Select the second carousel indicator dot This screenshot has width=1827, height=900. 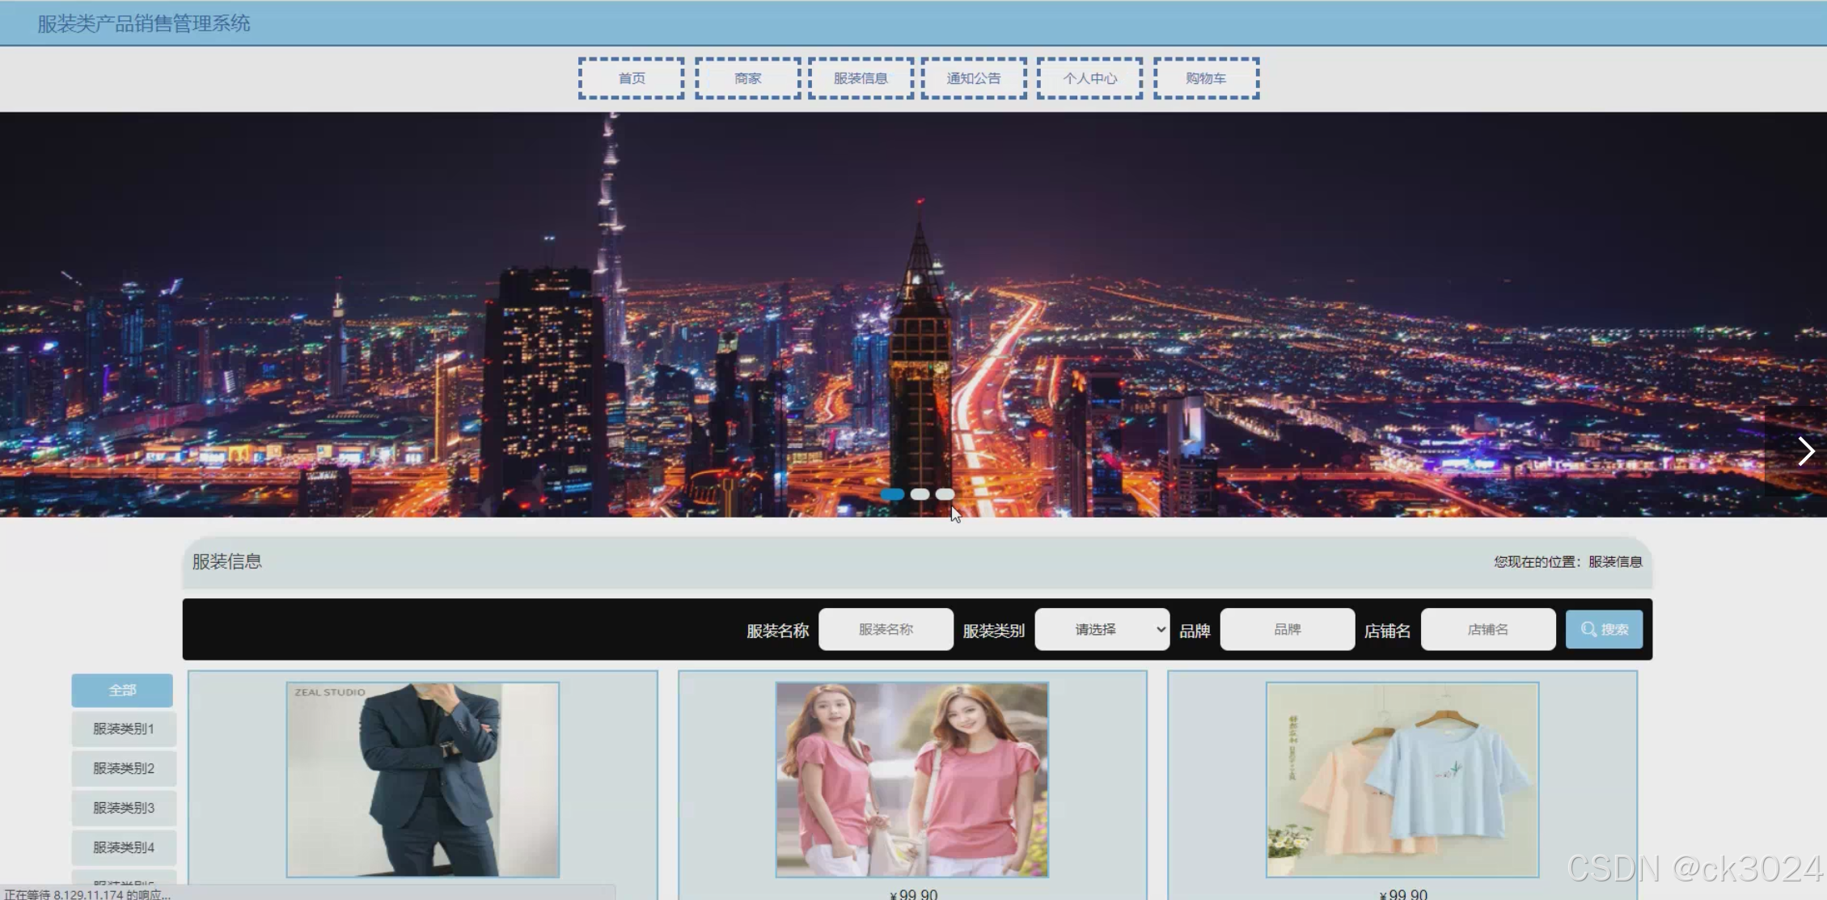pos(920,494)
